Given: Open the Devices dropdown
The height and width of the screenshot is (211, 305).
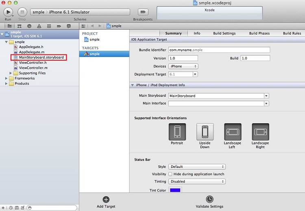Looking at the screenshot, I should click(183, 66).
